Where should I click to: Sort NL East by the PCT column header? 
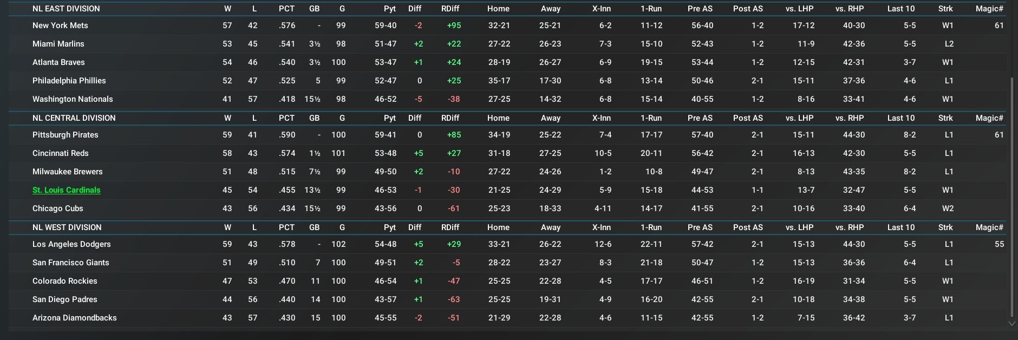(x=286, y=9)
